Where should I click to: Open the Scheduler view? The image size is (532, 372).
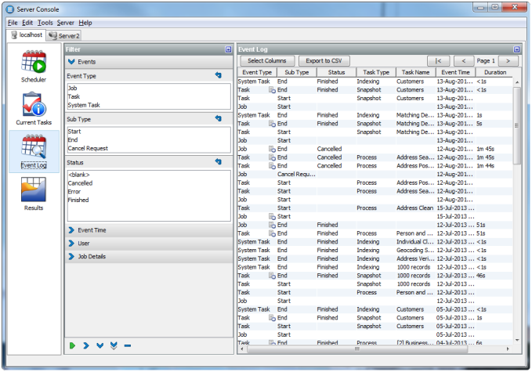[x=34, y=67]
